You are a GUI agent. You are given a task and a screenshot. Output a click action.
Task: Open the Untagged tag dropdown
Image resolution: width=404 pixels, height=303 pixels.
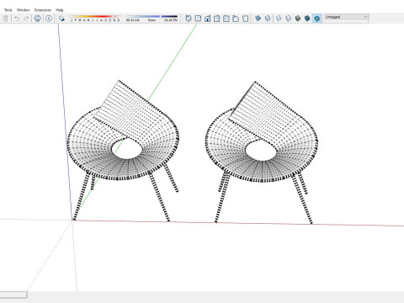[346, 17]
